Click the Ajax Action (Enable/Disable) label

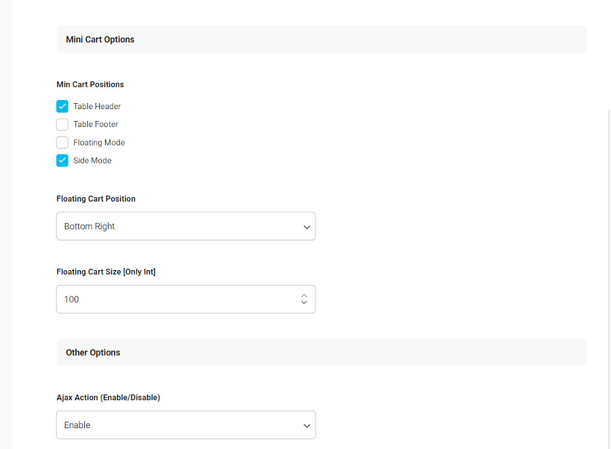click(108, 397)
